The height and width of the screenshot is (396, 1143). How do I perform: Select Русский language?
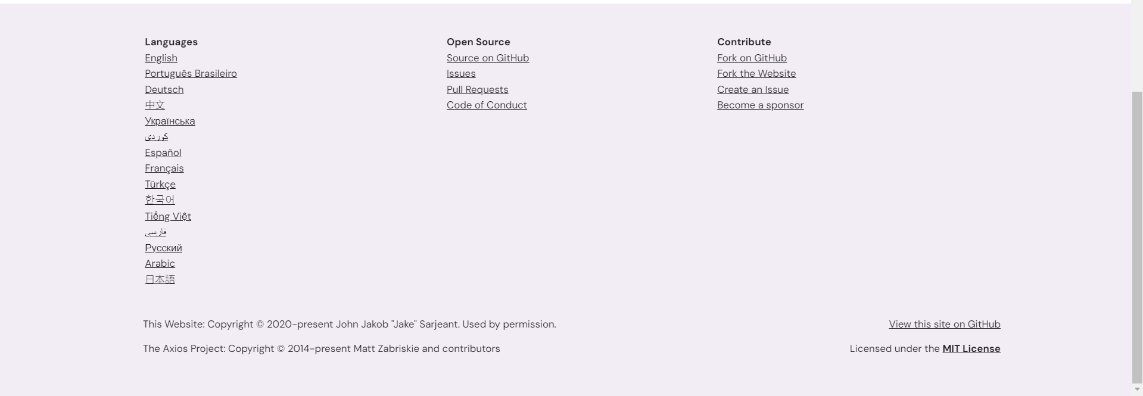163,248
